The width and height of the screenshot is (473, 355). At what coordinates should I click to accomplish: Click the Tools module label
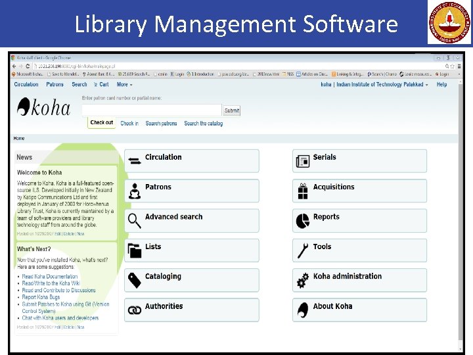pyautogui.click(x=322, y=247)
